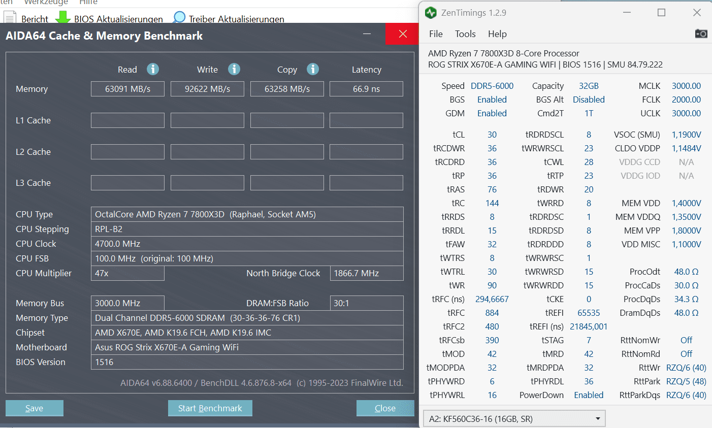Screen dimensions: 712x428
Task: Click the Memory Type DDR5-6000 SDRAM row
Action: click(x=247, y=318)
